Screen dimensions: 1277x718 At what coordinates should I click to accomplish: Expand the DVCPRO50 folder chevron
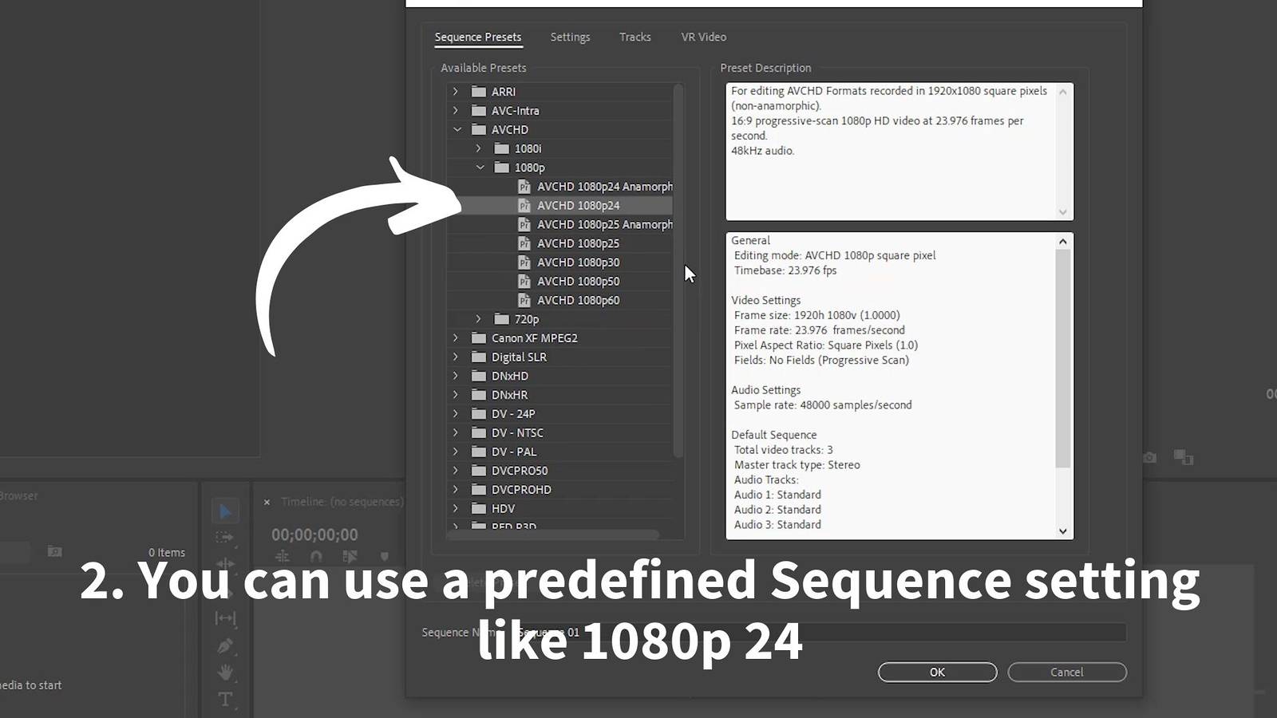tap(456, 471)
